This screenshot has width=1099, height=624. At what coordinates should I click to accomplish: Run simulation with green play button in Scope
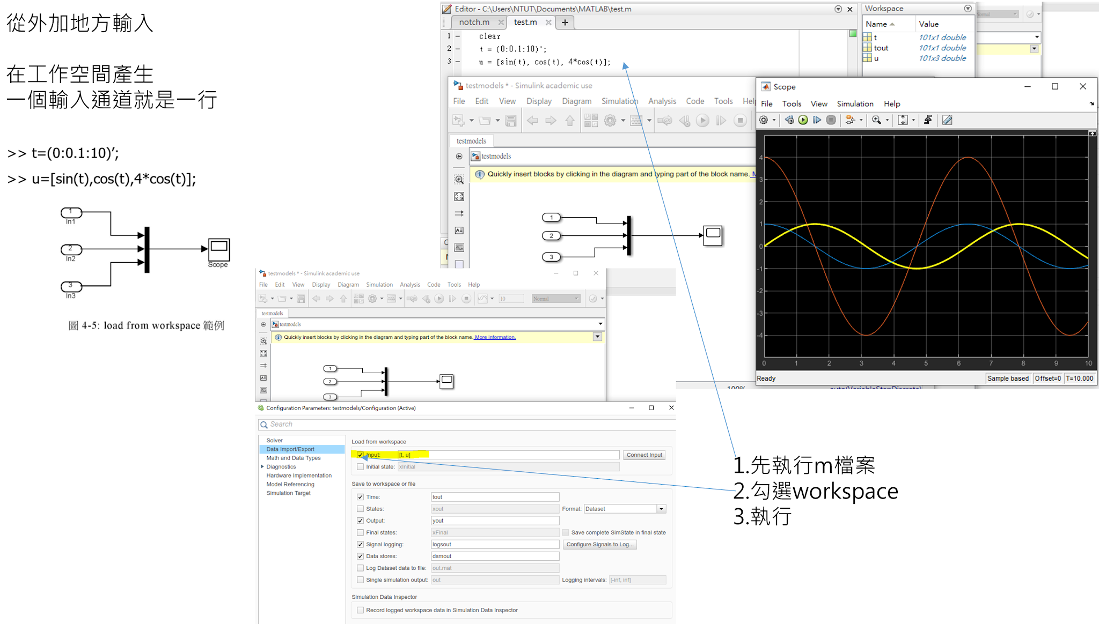click(803, 120)
